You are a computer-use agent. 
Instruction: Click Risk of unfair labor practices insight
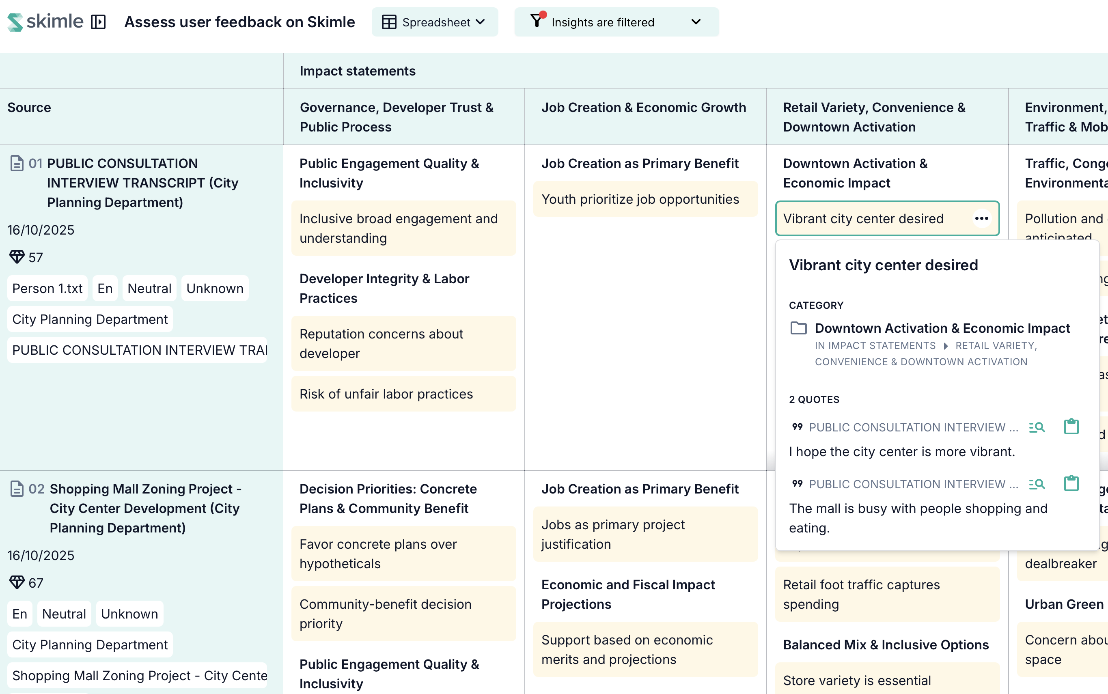click(x=386, y=394)
